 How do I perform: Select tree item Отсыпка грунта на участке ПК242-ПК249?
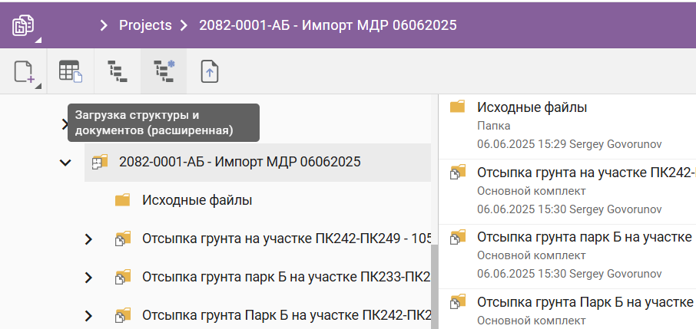[287, 239]
